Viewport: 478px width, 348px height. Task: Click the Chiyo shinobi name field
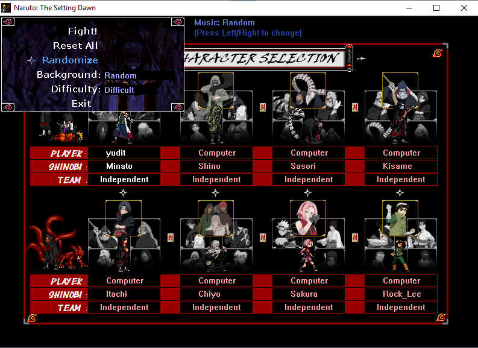pos(216,294)
